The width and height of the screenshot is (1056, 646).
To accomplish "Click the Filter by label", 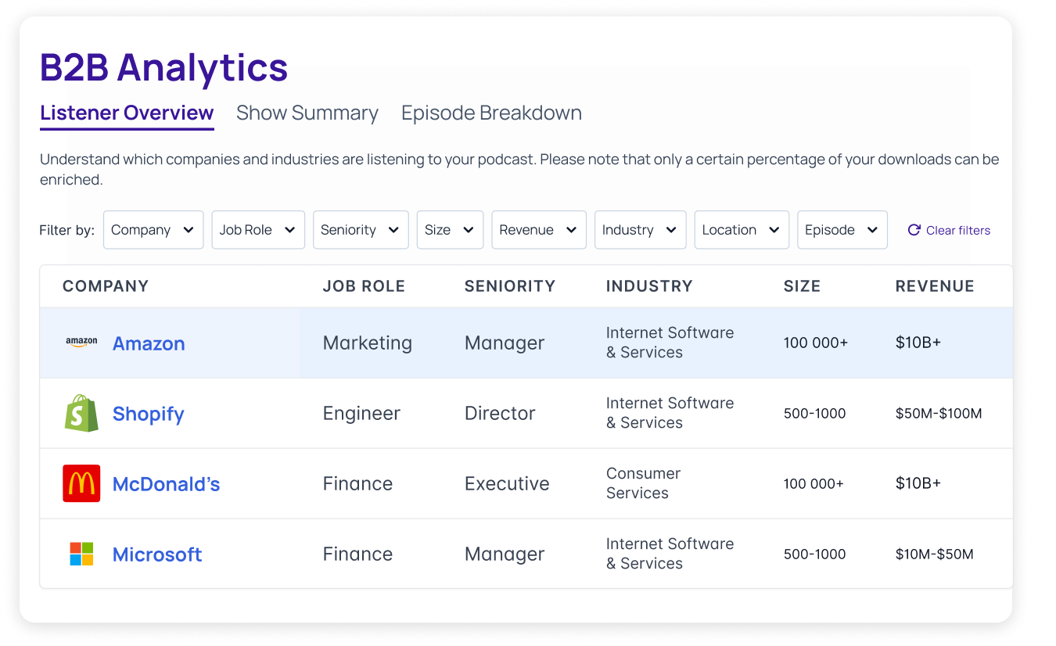I will [66, 230].
